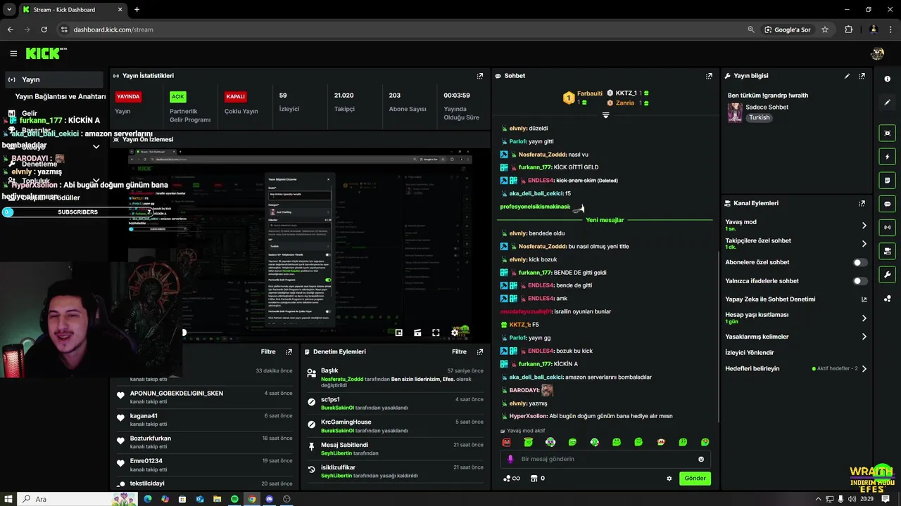Pop out the Sohbet chat panel
Screen dimensions: 901x506
[x=709, y=76]
